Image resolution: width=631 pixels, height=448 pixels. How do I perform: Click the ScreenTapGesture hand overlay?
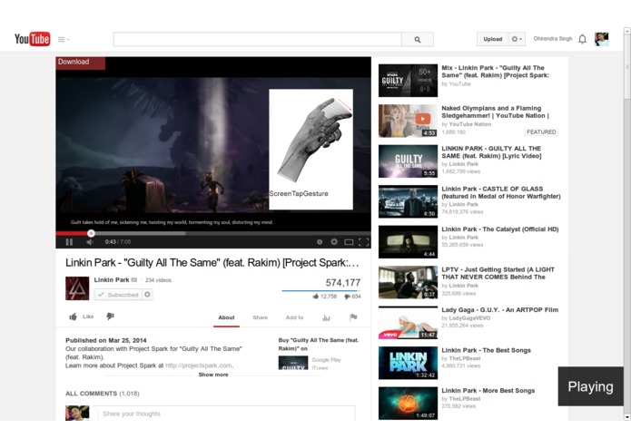tap(311, 149)
